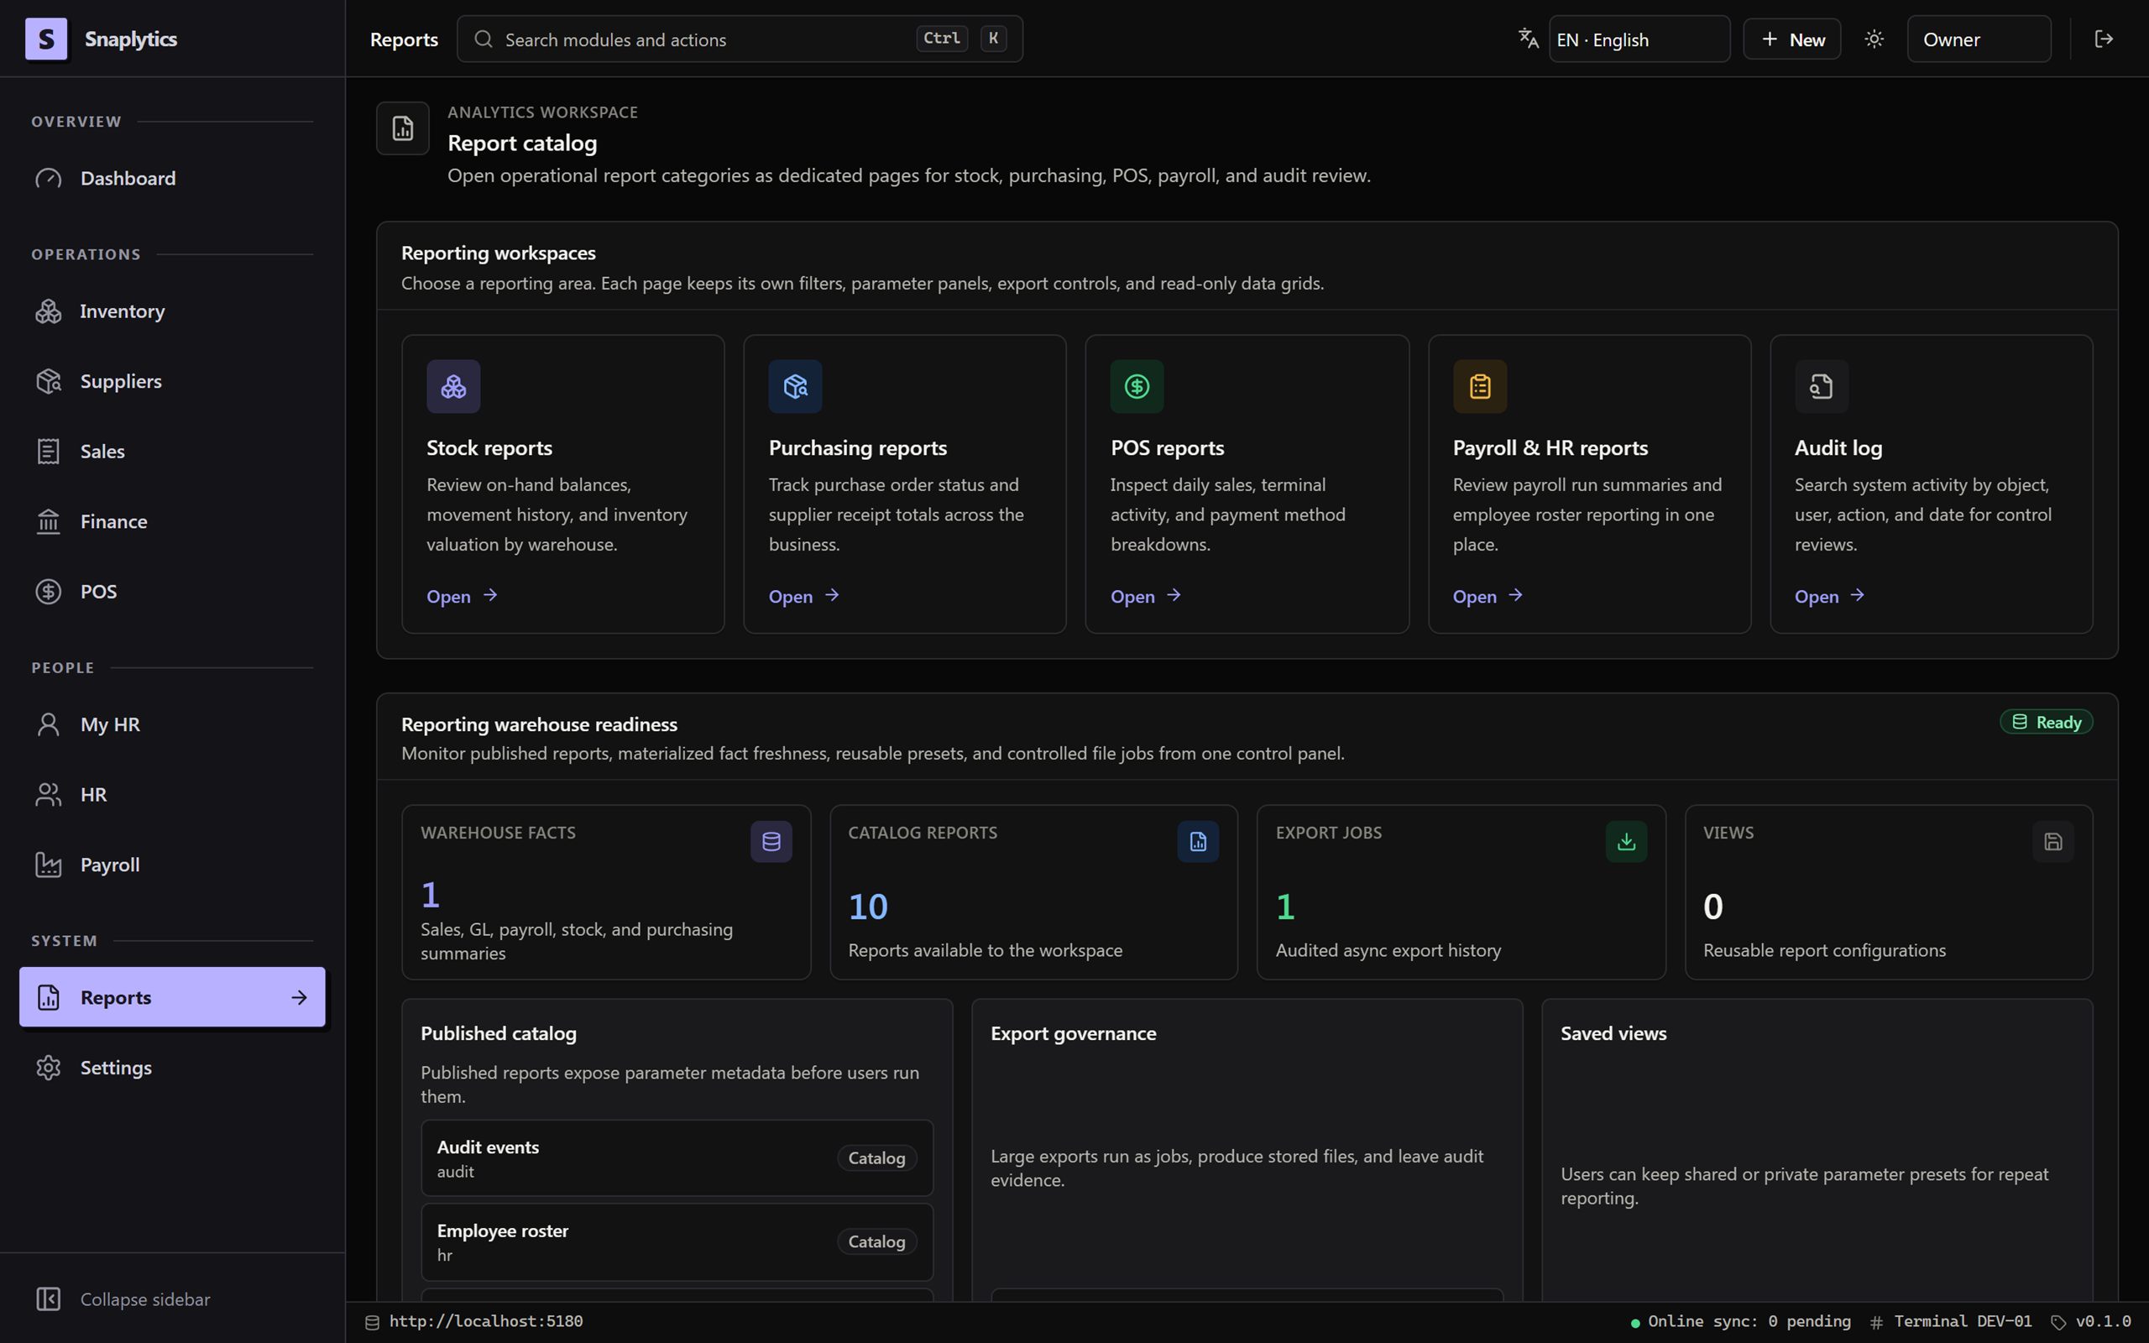
Task: Open the Owner role dropdown
Action: click(x=1979, y=39)
